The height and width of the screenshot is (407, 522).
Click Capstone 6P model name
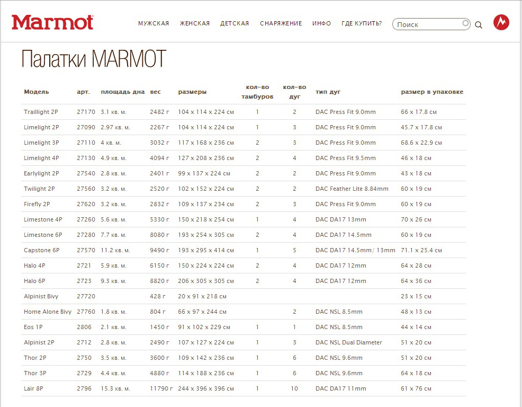(41, 250)
